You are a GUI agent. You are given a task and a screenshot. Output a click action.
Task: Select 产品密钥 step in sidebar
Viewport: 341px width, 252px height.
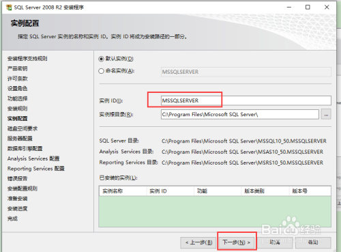point(18,68)
